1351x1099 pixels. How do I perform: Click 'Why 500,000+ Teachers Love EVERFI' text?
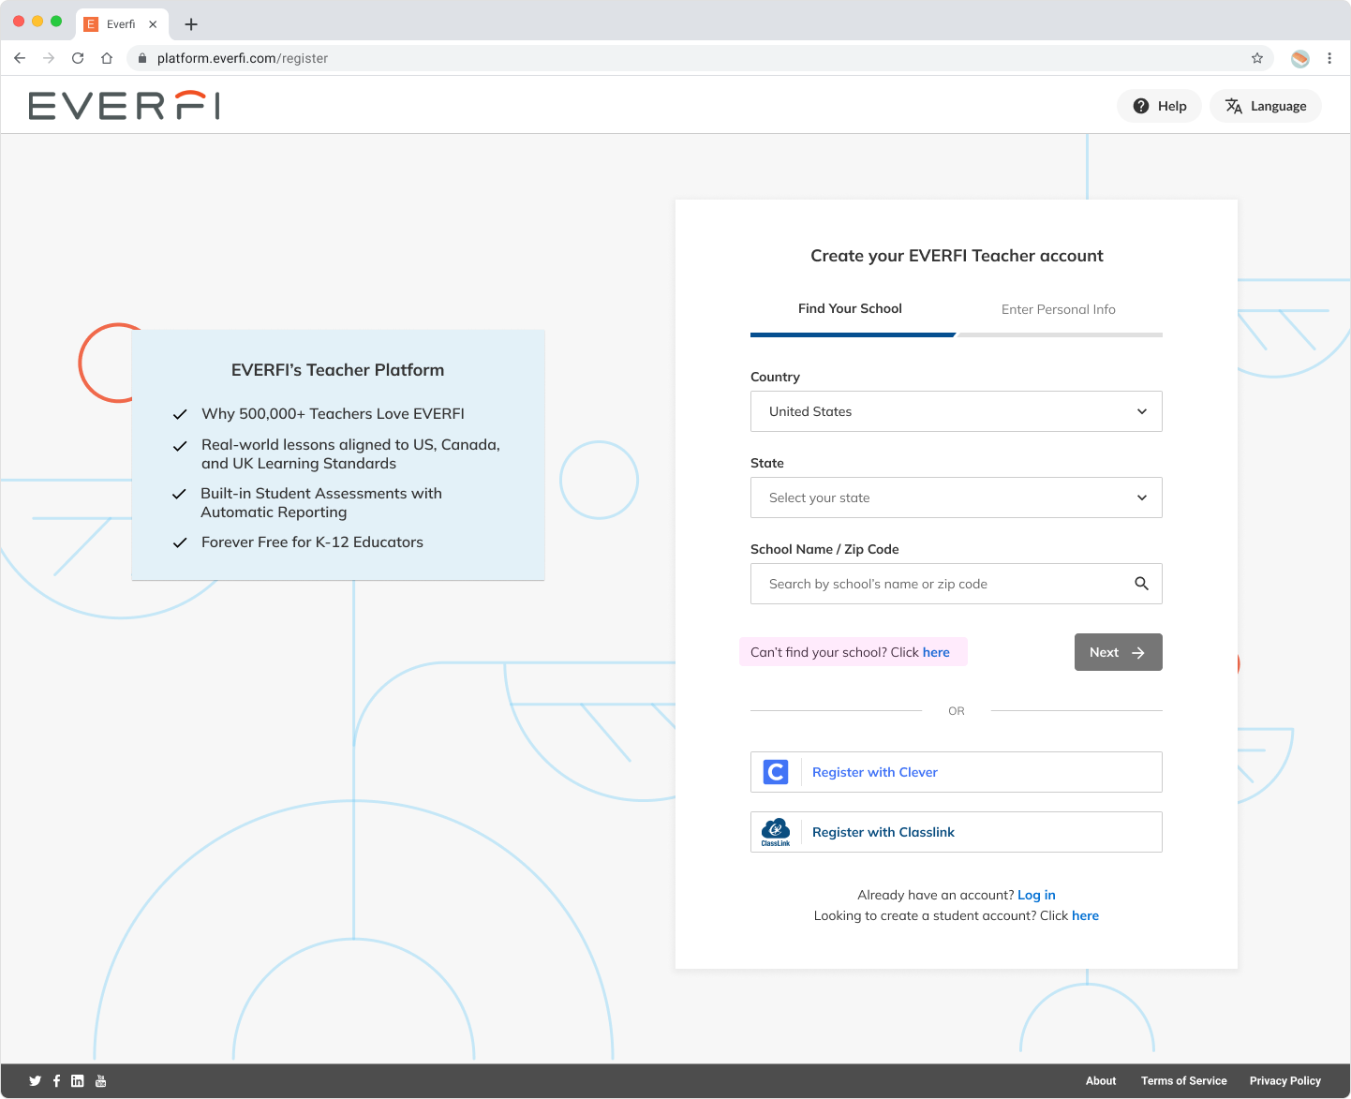pos(333,413)
